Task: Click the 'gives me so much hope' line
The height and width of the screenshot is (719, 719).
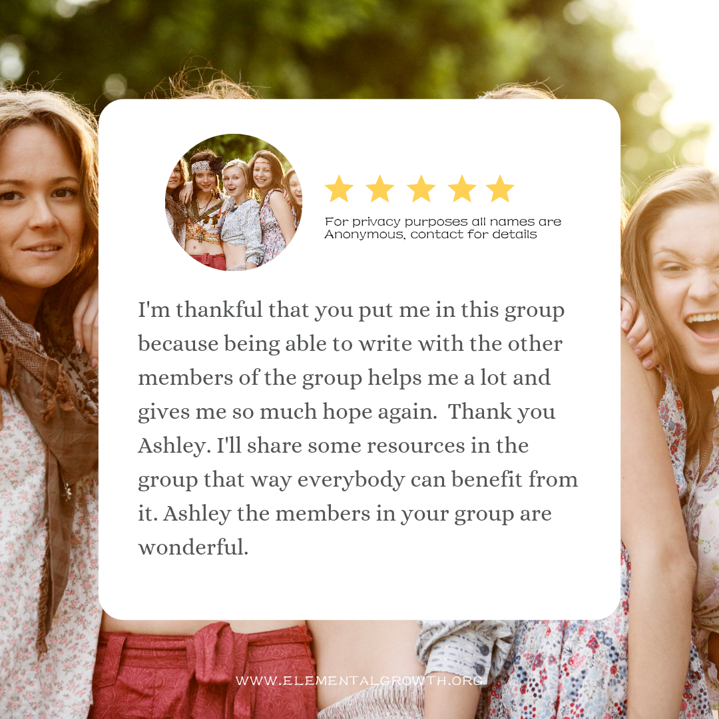Action: tap(288, 412)
